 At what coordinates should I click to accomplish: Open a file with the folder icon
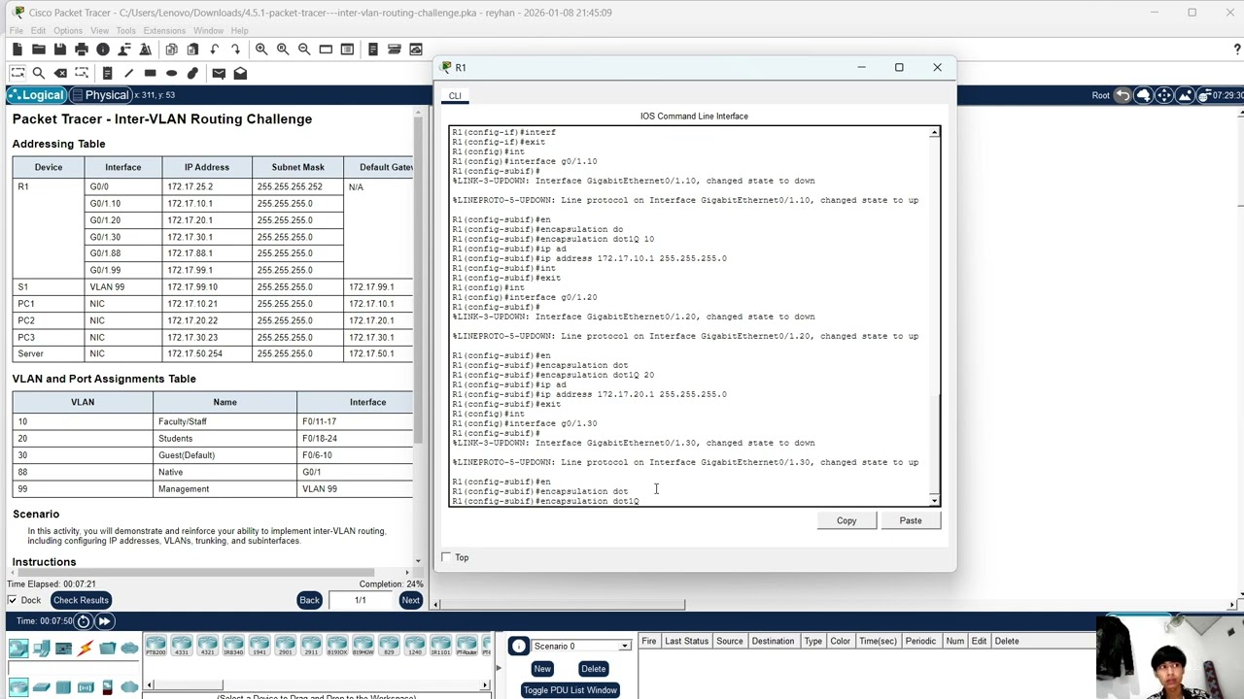click(x=39, y=50)
